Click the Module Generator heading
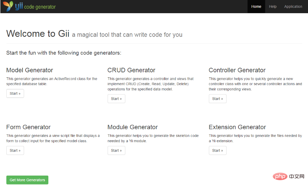The image size is (308, 188). 133,127
